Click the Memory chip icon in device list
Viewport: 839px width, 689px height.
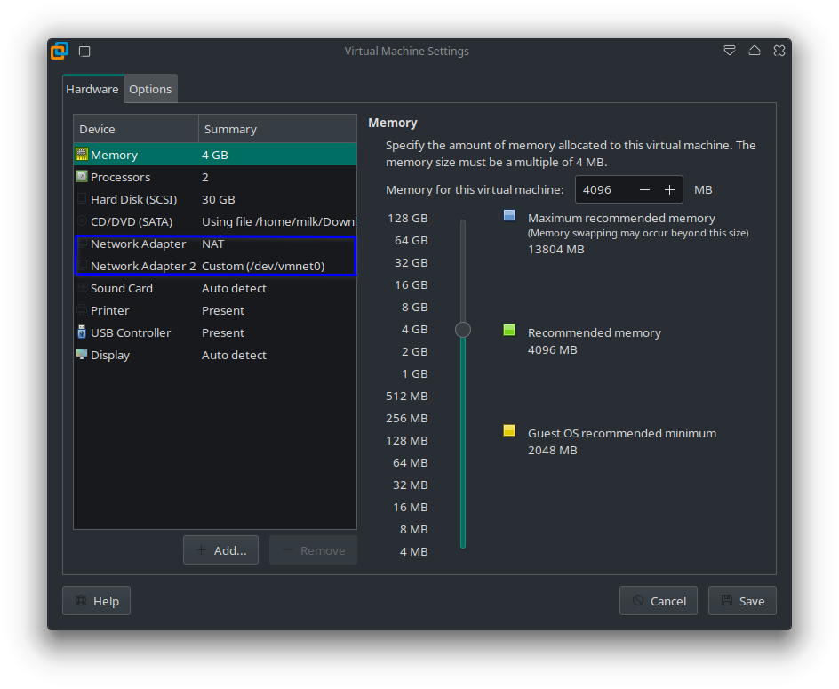pos(82,155)
